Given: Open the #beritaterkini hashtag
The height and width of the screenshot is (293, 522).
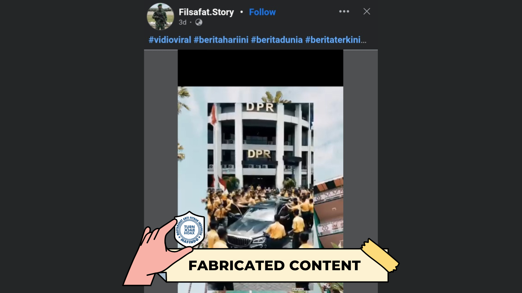Looking at the screenshot, I should [333, 40].
